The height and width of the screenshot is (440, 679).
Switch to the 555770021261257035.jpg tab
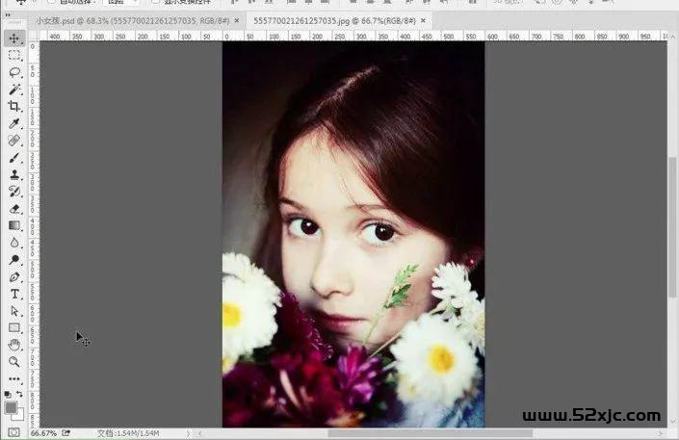click(331, 19)
